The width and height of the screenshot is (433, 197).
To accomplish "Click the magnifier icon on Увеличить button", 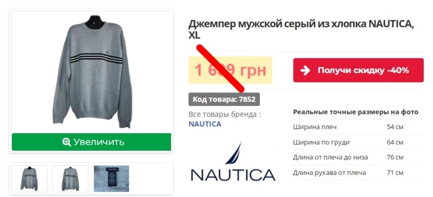I will 67,142.
